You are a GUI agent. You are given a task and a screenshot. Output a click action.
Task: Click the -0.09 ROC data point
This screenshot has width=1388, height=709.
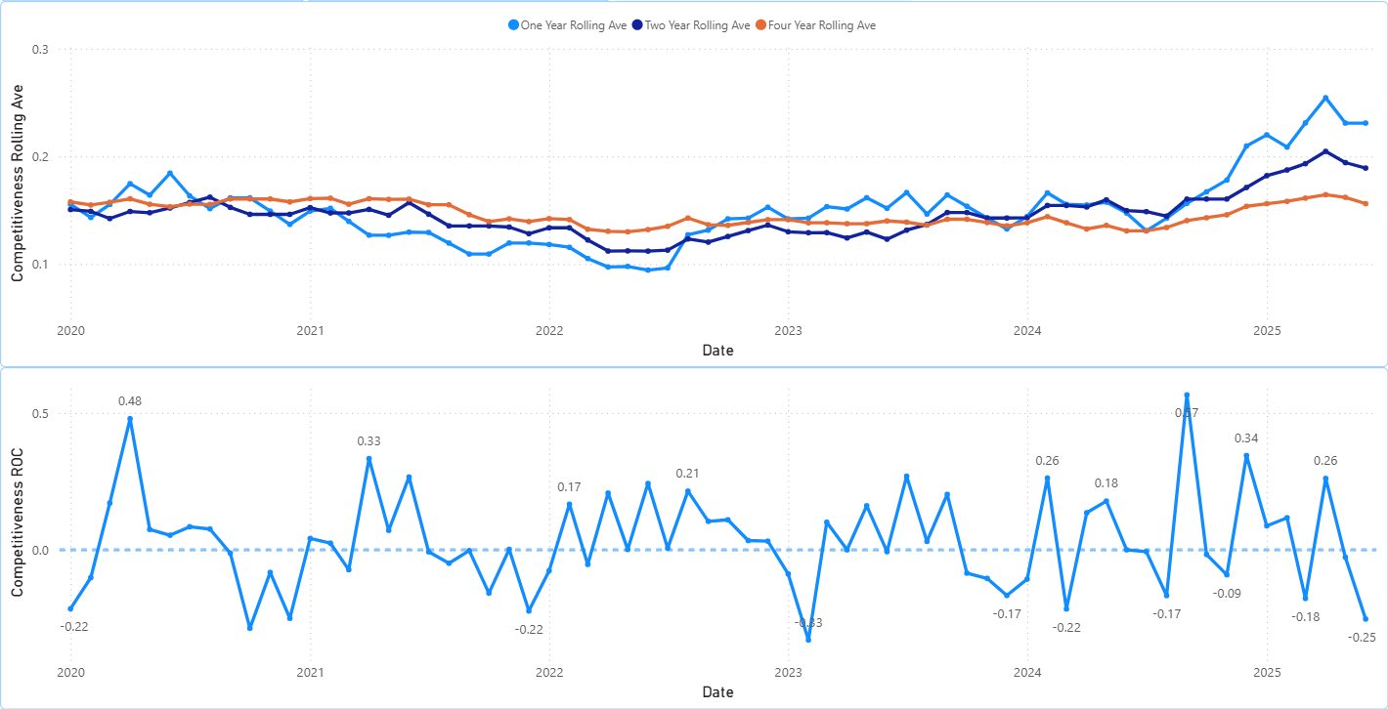(x=1227, y=574)
